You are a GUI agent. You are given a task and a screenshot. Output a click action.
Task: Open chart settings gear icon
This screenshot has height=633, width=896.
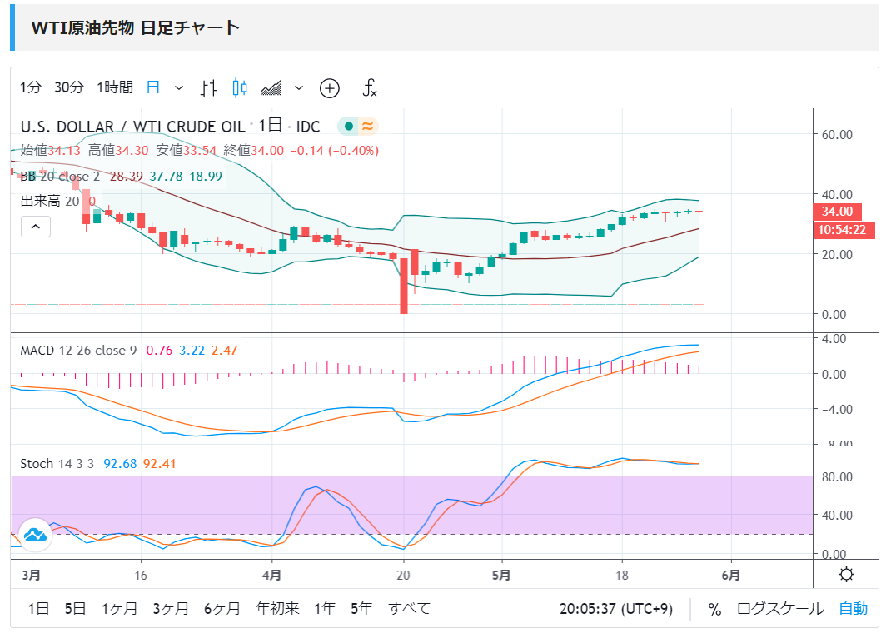pos(846,574)
